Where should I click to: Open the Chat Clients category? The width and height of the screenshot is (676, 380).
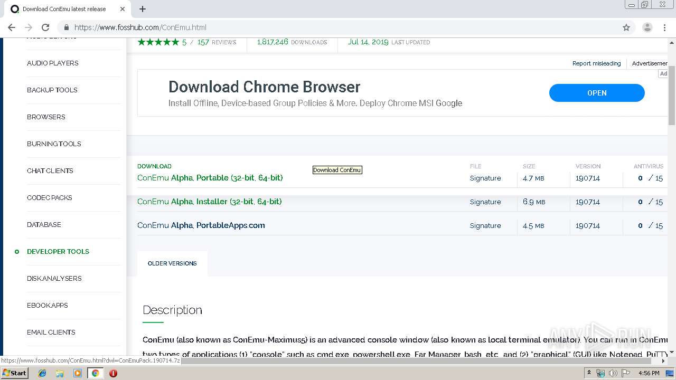click(50, 171)
